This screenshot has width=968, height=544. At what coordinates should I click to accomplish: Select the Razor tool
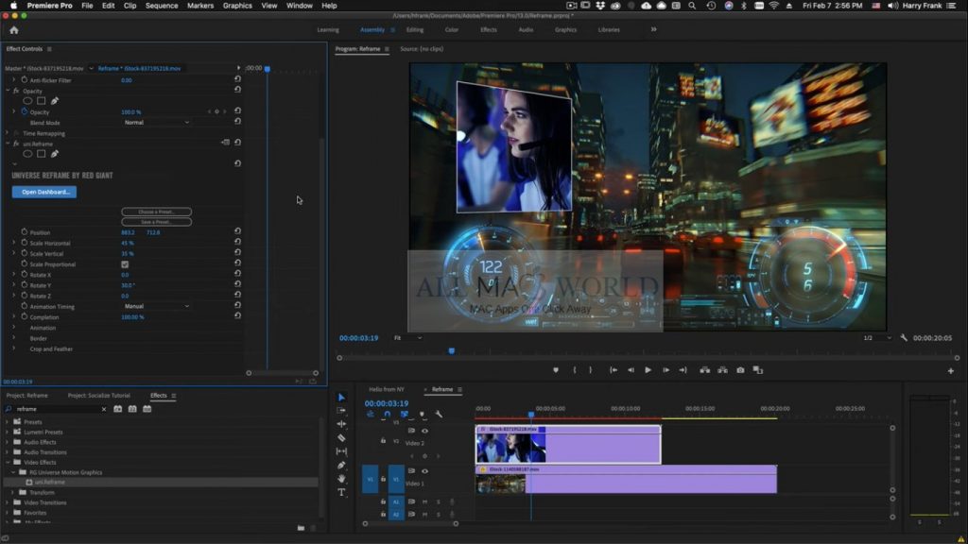(x=341, y=437)
